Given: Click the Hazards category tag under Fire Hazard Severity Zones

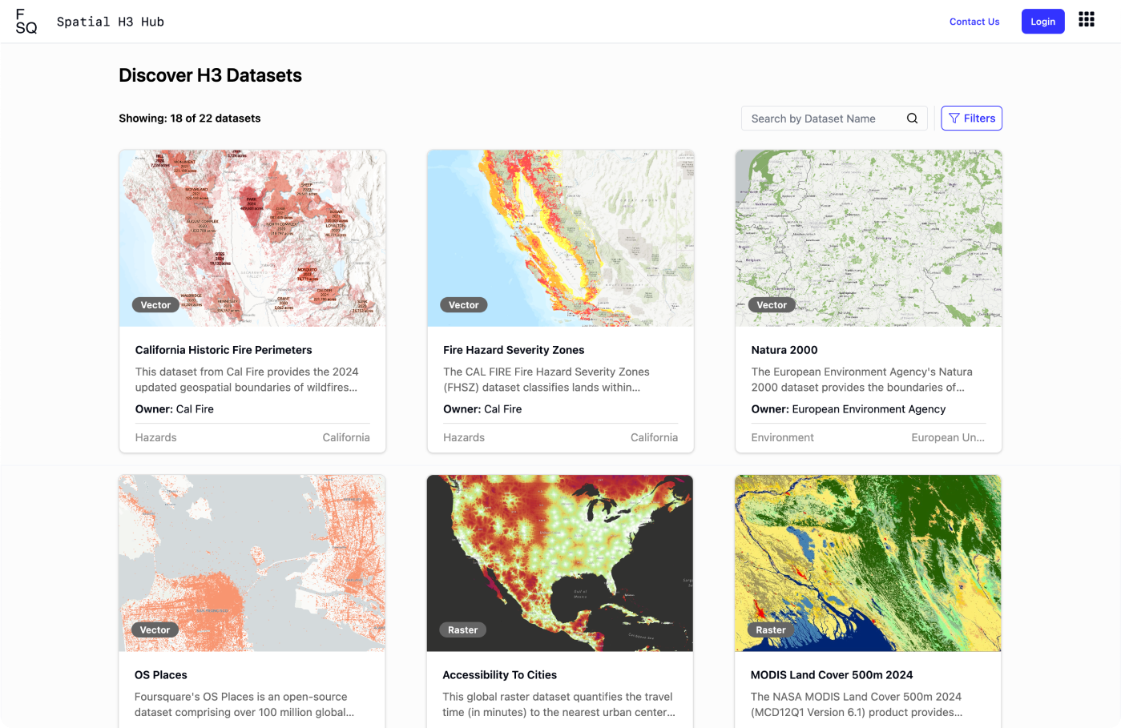Looking at the screenshot, I should (x=463, y=437).
